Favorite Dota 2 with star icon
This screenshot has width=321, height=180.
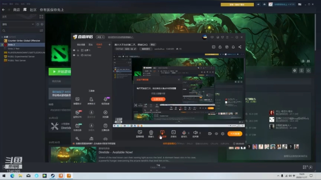[x=309, y=70]
